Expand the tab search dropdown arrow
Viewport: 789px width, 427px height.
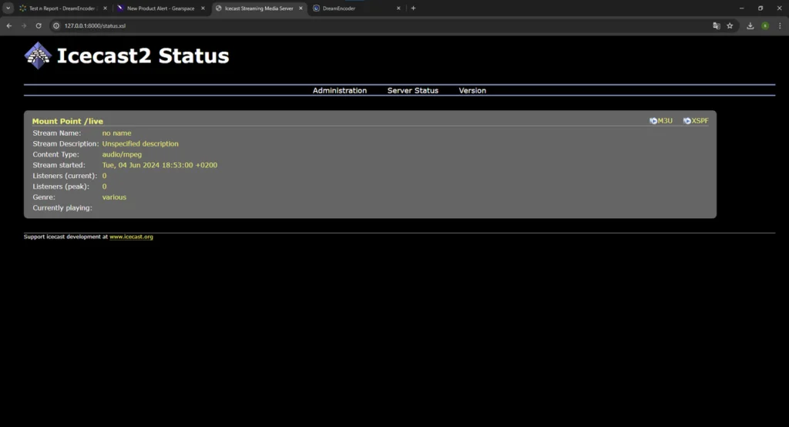(x=8, y=8)
